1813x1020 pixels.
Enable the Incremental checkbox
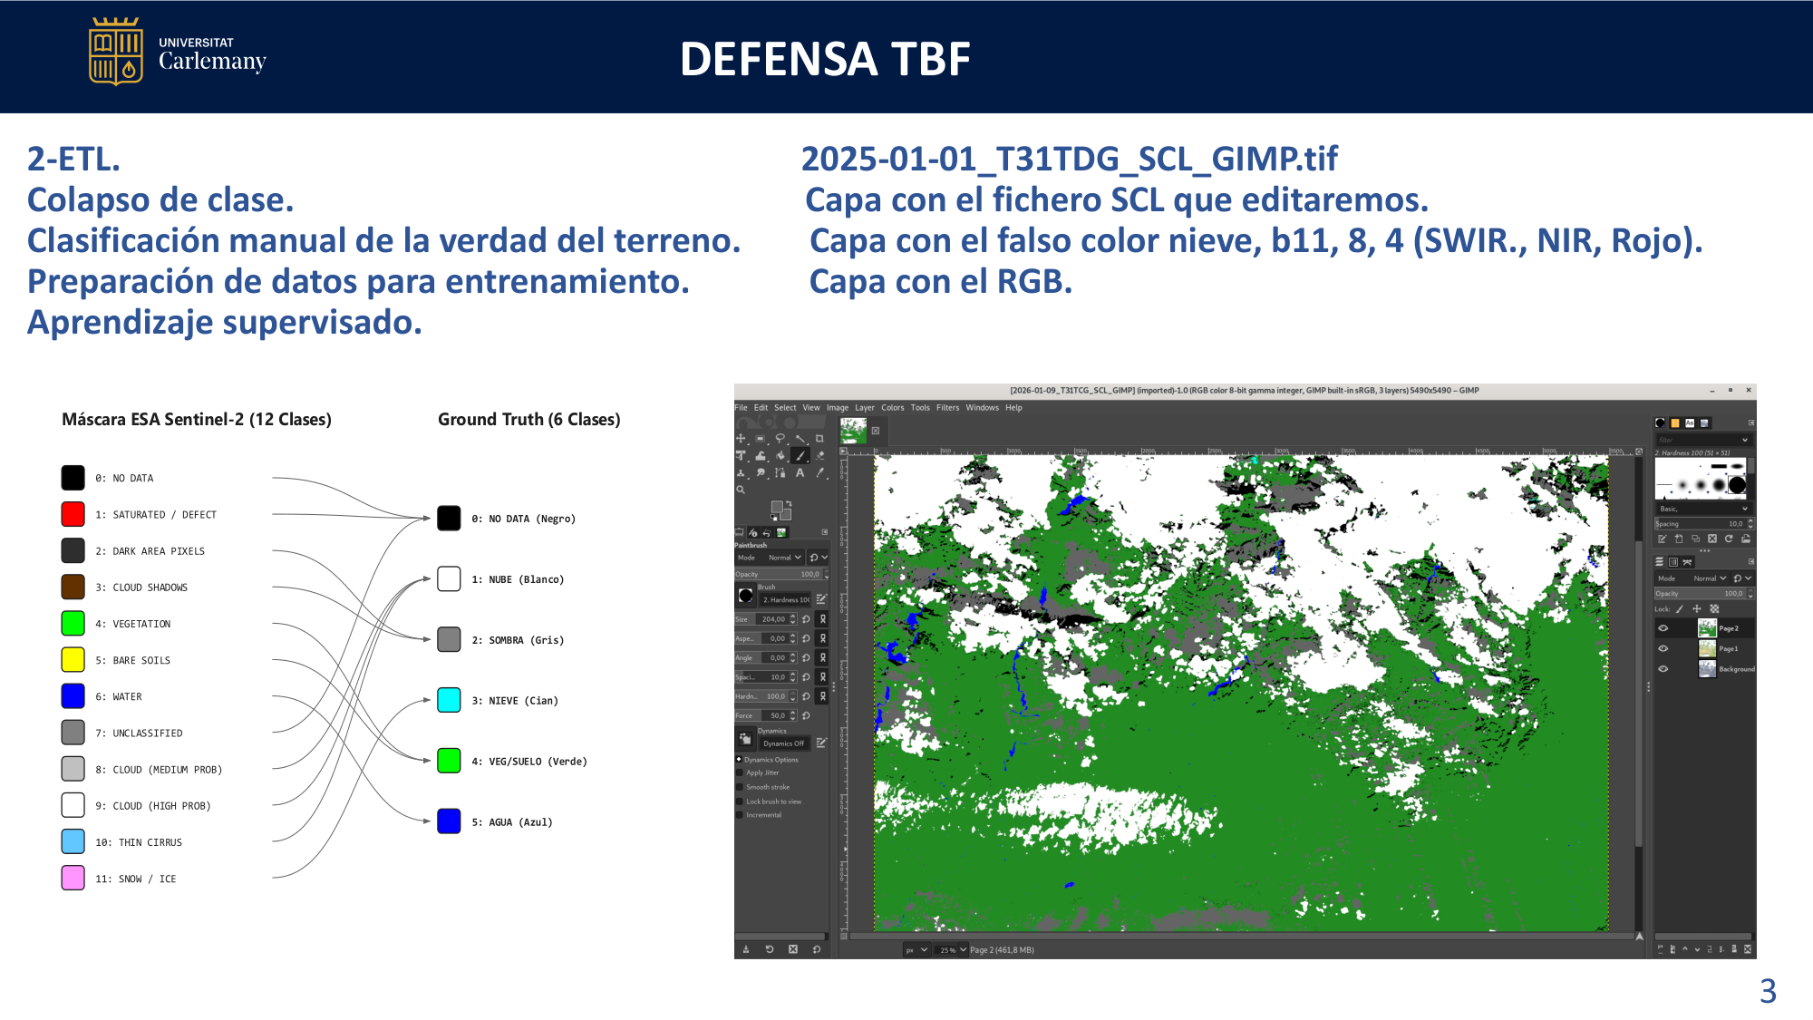click(x=740, y=815)
